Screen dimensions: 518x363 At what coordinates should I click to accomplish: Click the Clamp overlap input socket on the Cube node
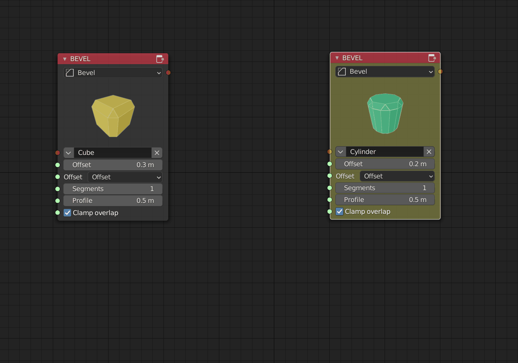[58, 212]
